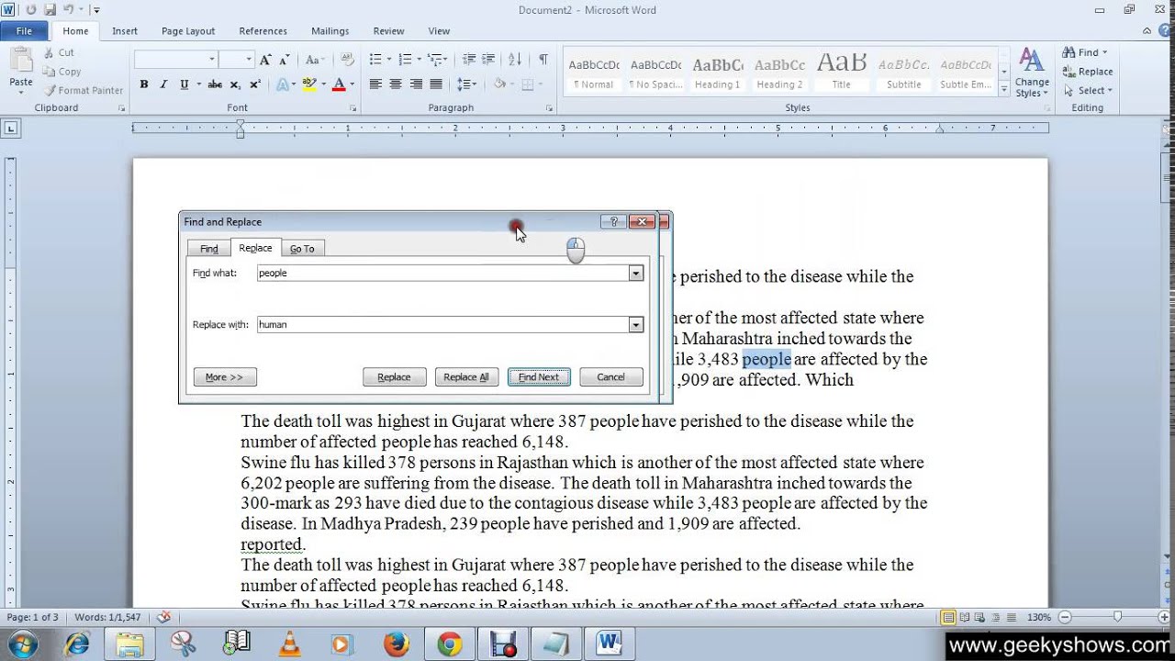Click the red font color swatch
Screen dimensions: 1175x661
339,85
